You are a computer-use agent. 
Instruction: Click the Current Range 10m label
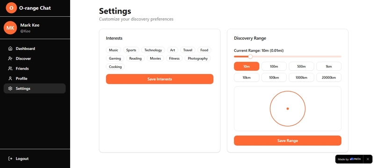coord(259,51)
